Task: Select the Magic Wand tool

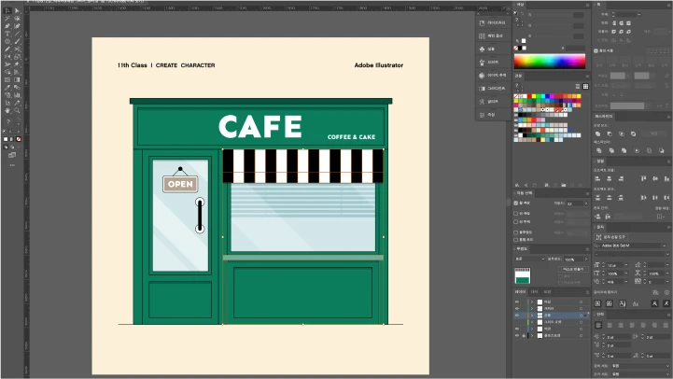Action: coord(7,19)
